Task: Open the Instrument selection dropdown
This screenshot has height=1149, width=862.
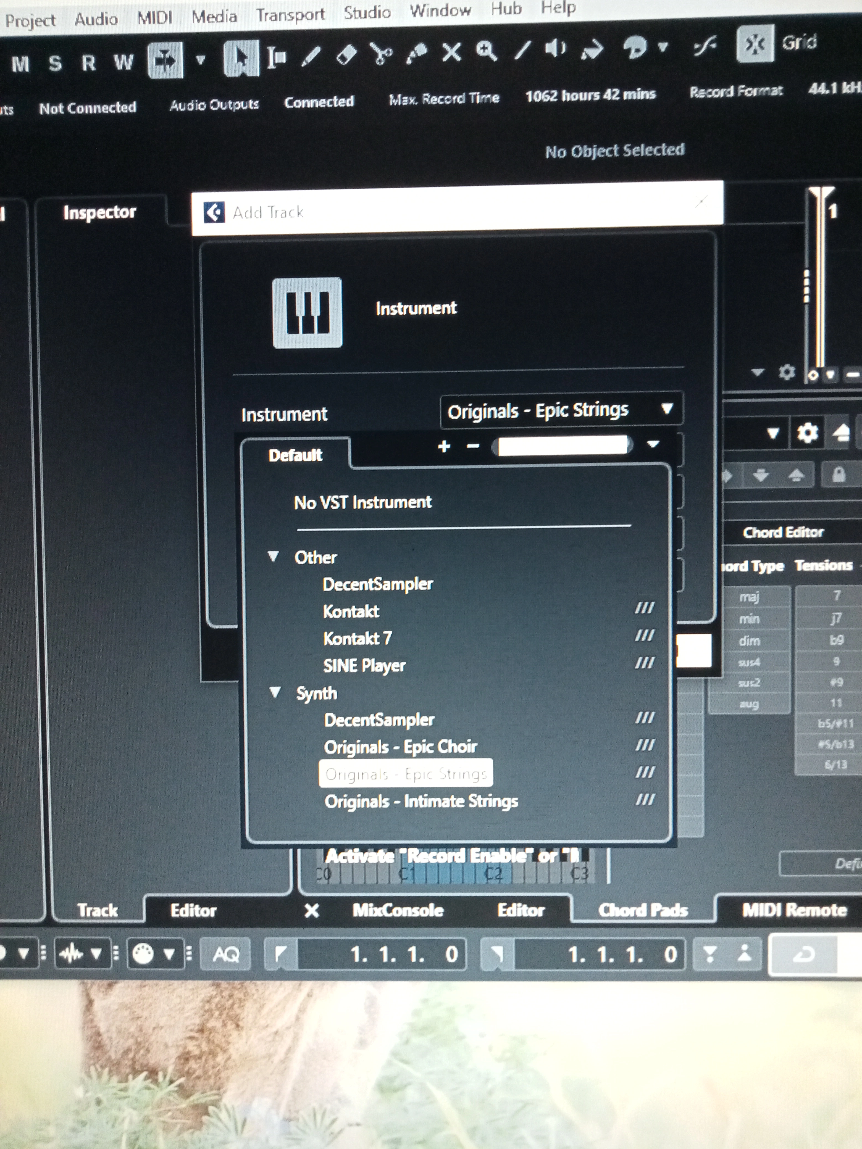Action: tap(561, 410)
